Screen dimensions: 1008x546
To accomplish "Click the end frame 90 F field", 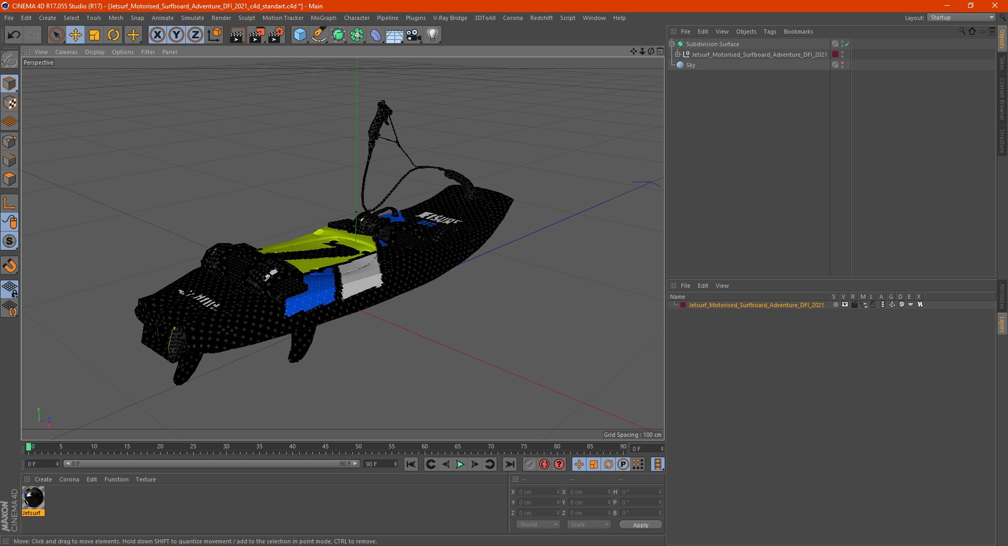I will tap(381, 464).
